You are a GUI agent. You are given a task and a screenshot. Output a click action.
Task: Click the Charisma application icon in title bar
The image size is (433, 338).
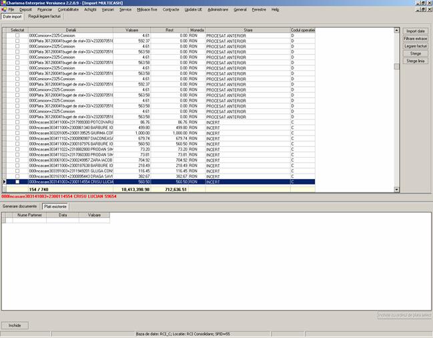pyautogui.click(x=3, y=3)
